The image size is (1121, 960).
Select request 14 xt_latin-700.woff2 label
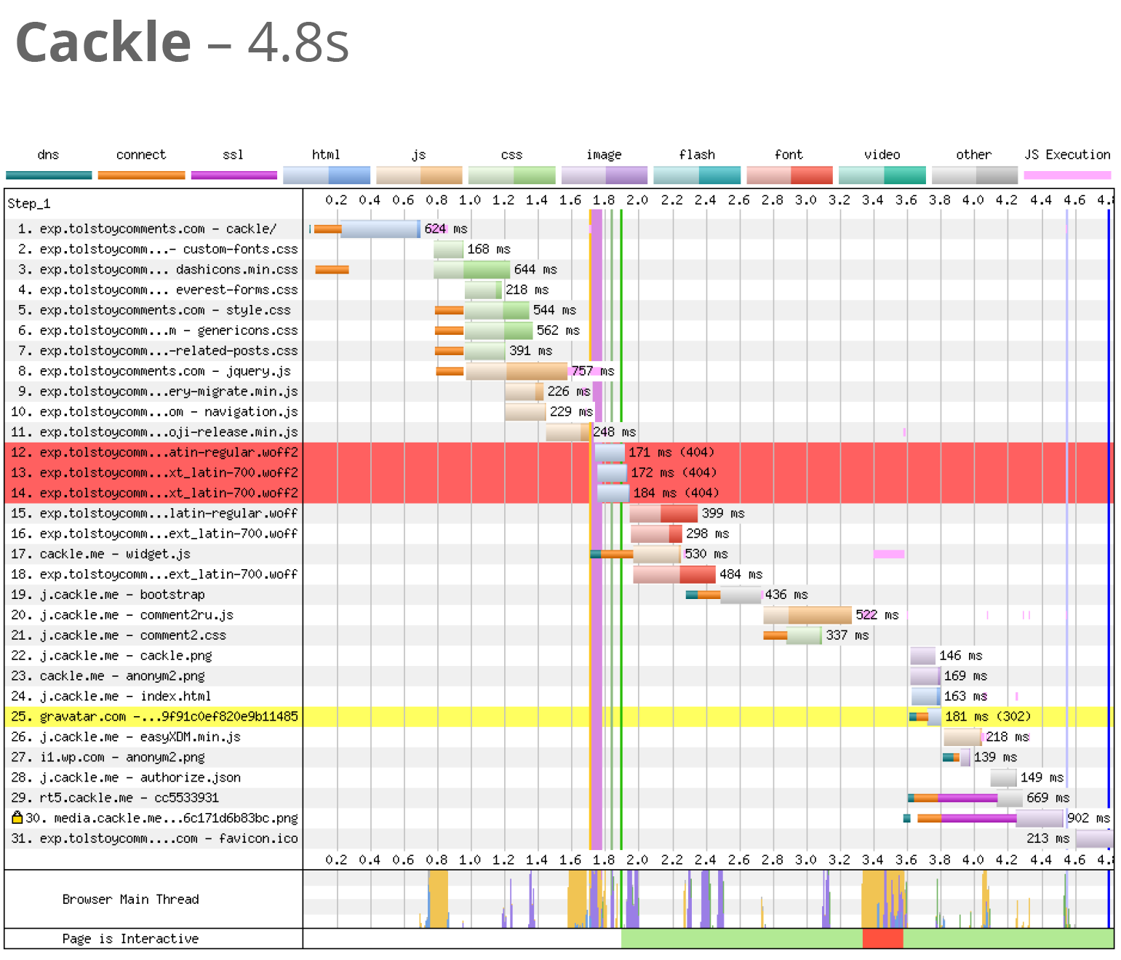click(x=154, y=493)
